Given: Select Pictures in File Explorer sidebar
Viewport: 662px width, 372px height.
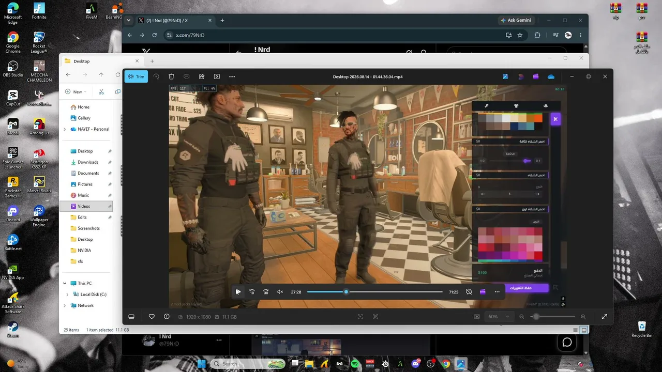Looking at the screenshot, I should [85, 184].
